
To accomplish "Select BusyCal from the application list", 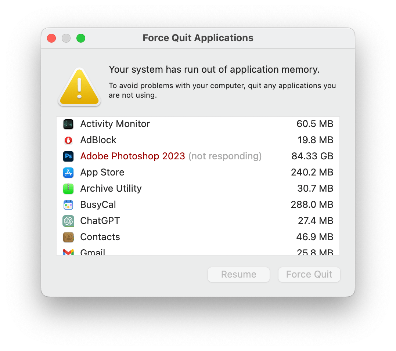I will [x=98, y=205].
